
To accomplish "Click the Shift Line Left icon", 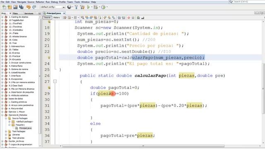I will click(119, 17).
